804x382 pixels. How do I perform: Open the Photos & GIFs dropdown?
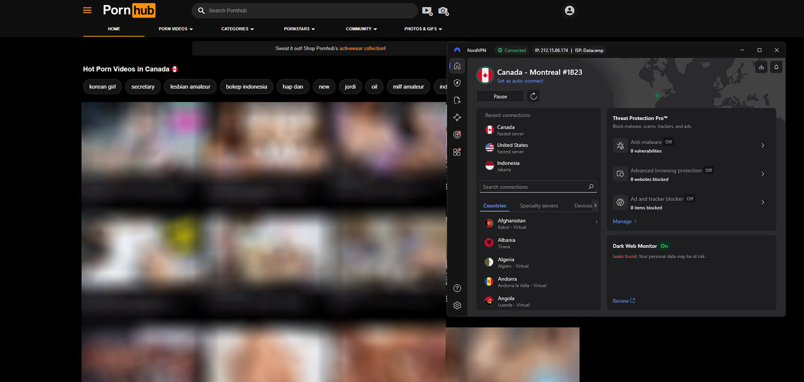[x=423, y=29]
